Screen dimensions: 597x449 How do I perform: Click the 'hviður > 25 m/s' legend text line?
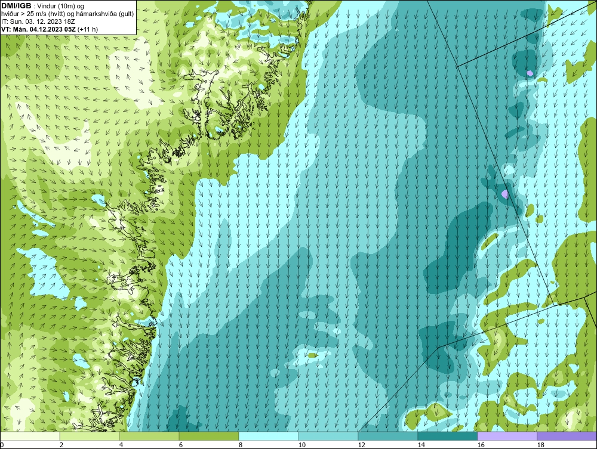[67, 14]
